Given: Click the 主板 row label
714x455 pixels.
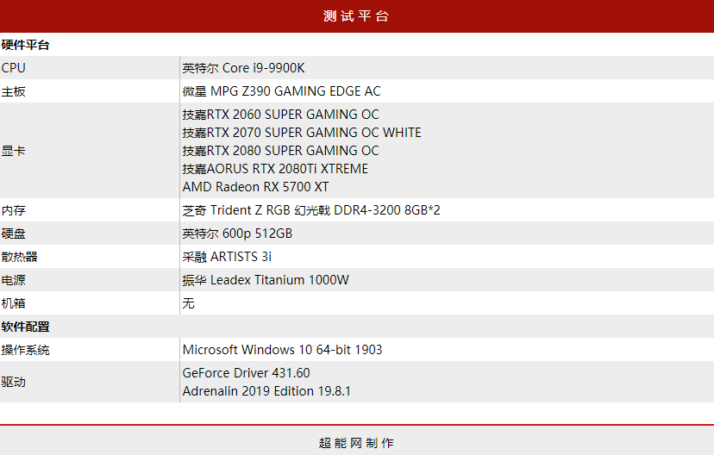Looking at the screenshot, I should (x=13, y=91).
